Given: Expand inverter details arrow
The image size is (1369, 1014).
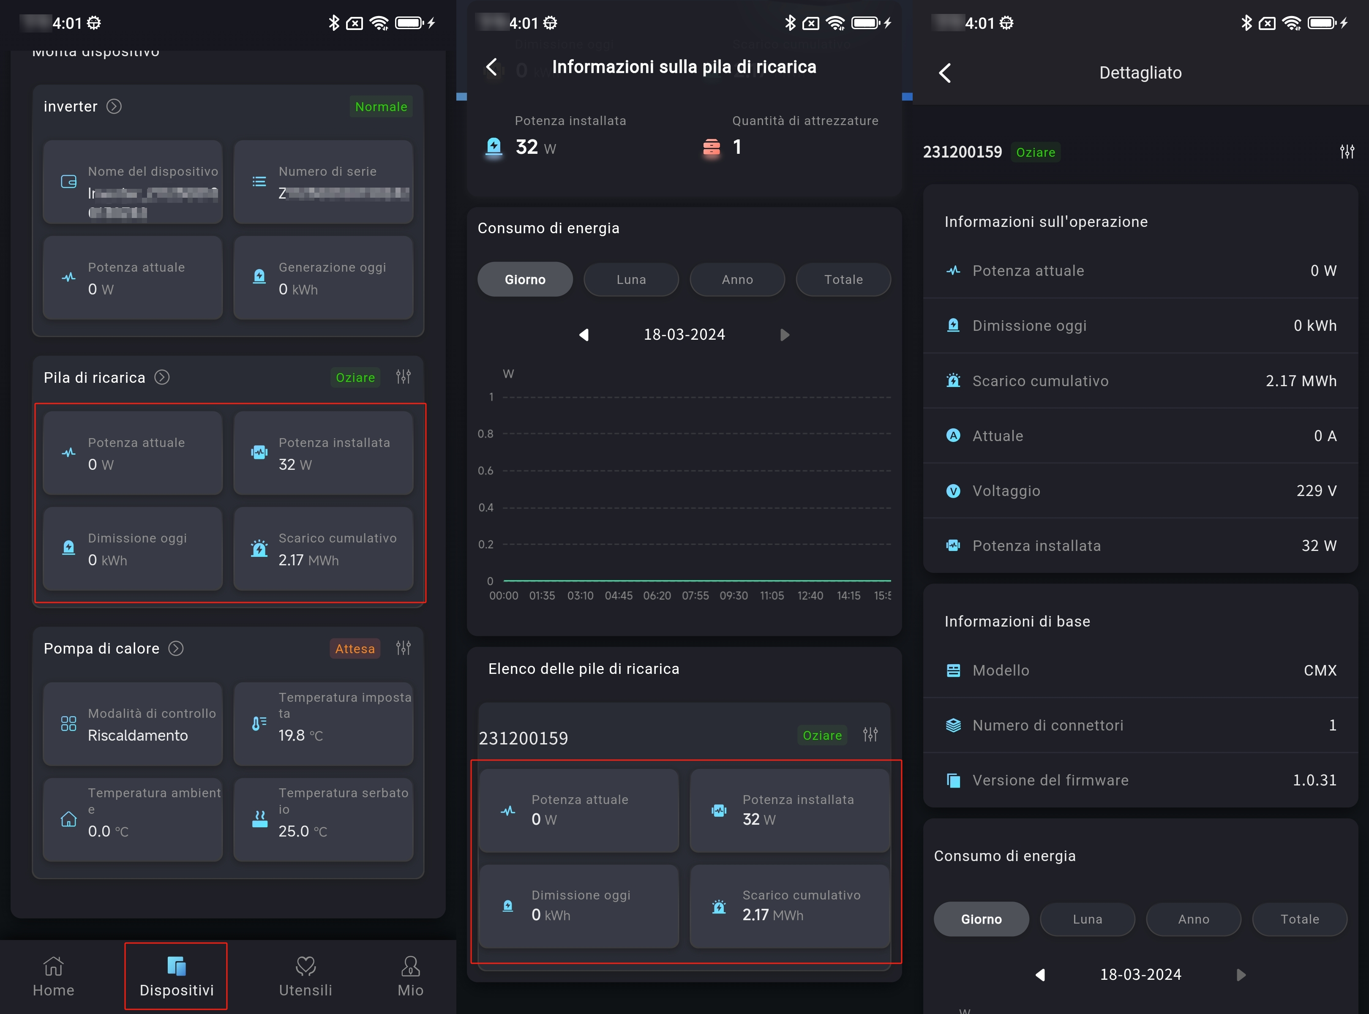Looking at the screenshot, I should (x=114, y=107).
